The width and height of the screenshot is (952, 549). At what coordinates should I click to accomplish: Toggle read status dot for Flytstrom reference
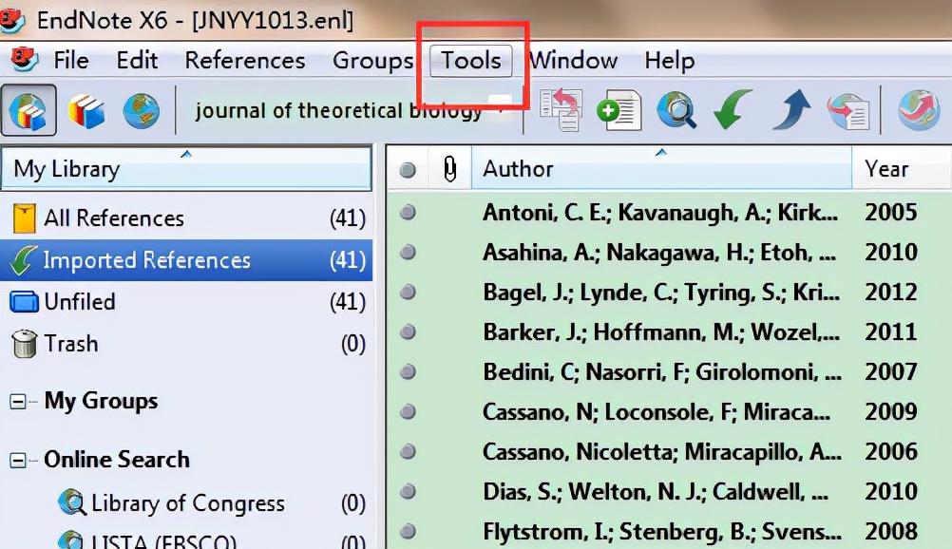pyautogui.click(x=408, y=531)
